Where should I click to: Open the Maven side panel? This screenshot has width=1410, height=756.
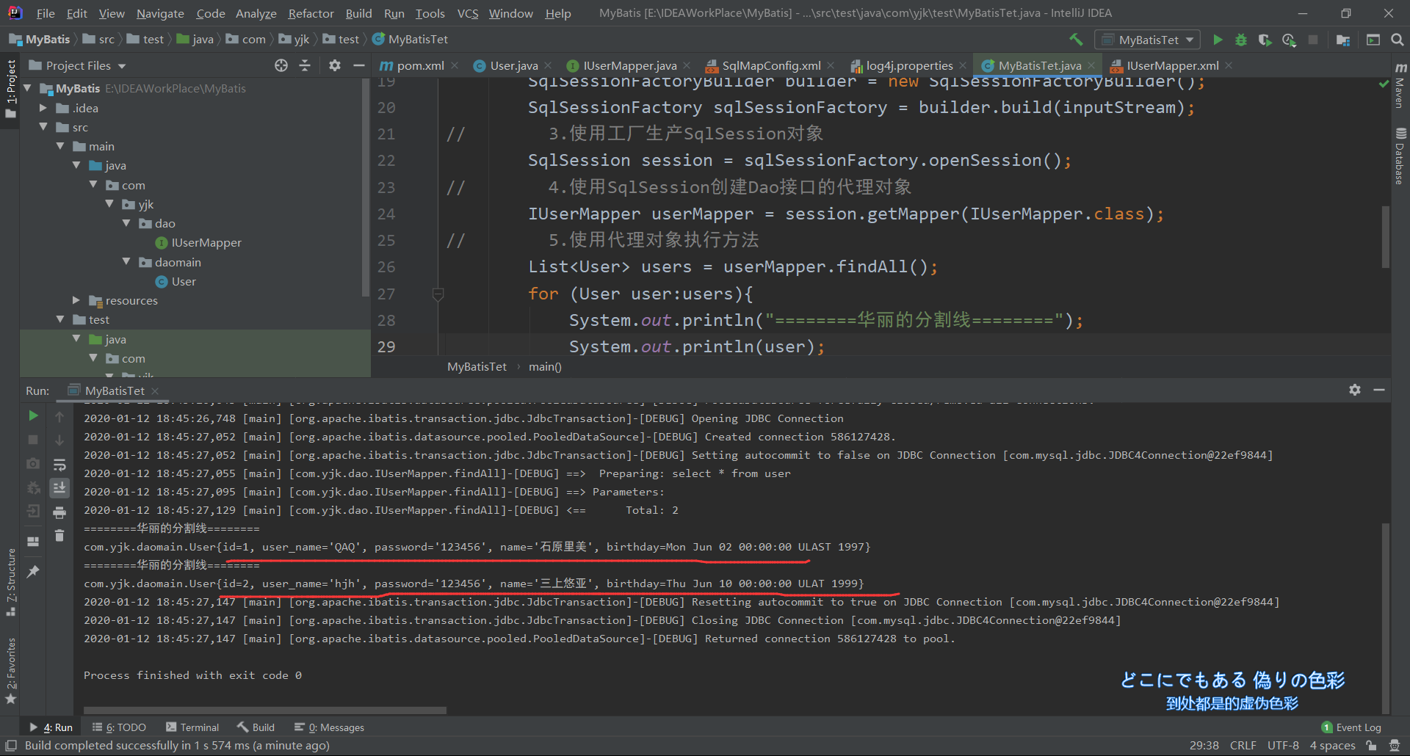coord(1400,85)
